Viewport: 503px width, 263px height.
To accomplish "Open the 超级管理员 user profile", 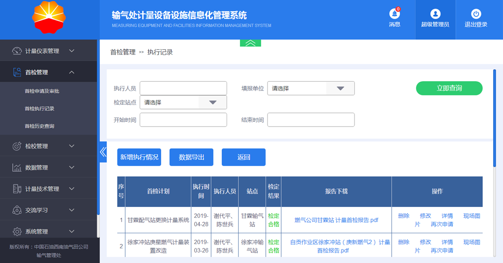I will click(x=435, y=19).
